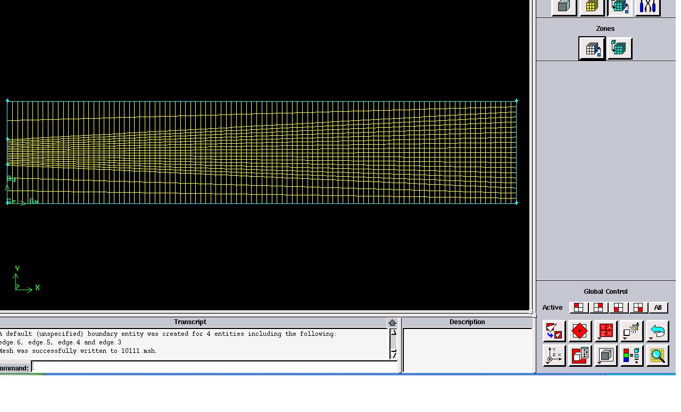The height and width of the screenshot is (412, 681).
Task: Open coordinate axes display icon
Action: (554, 356)
